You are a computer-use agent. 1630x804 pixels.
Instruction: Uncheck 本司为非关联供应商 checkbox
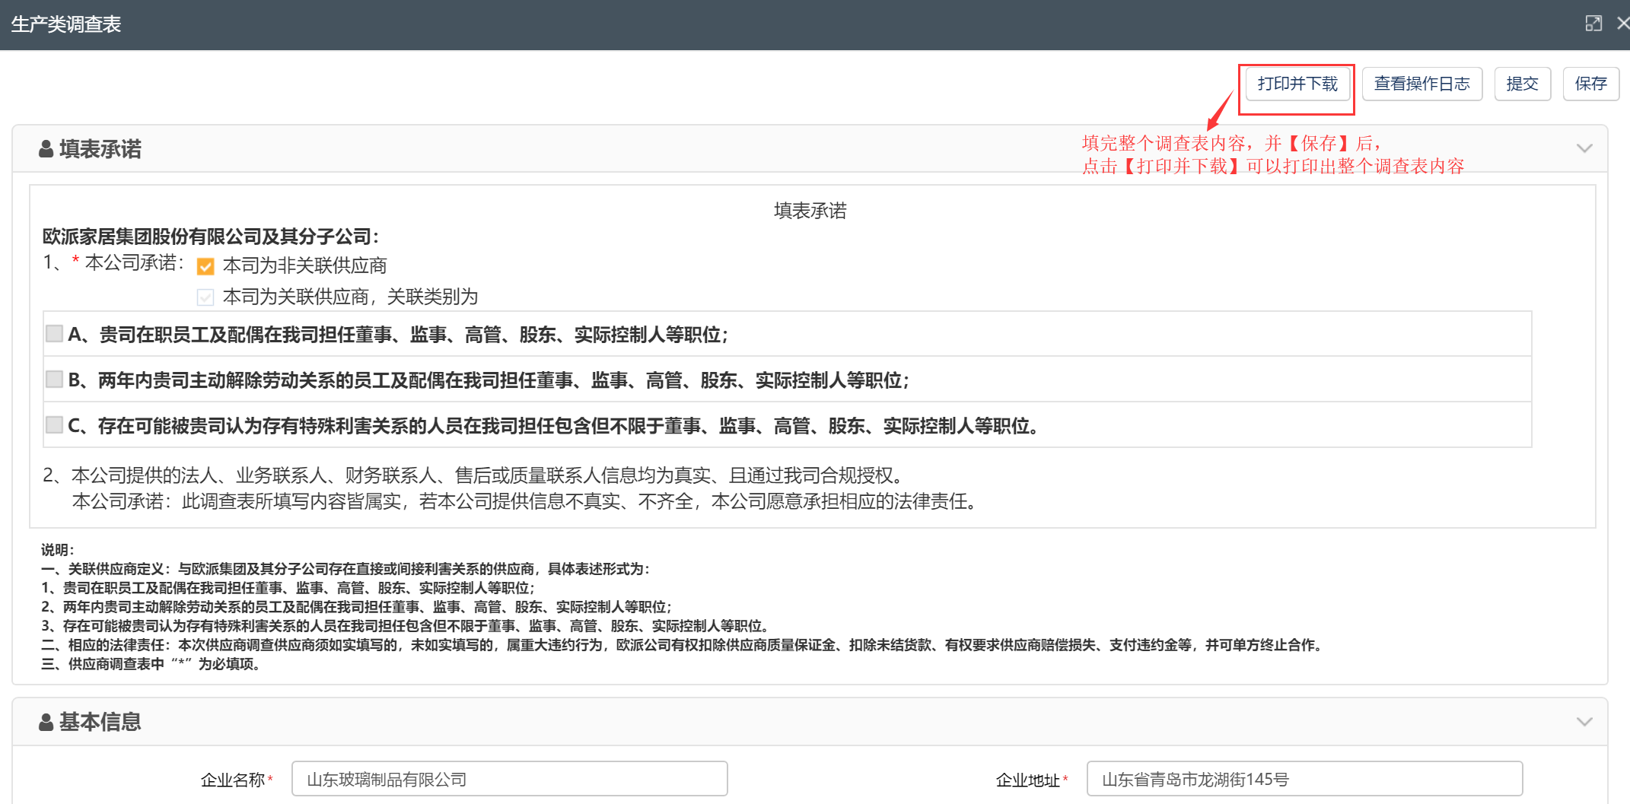coord(205,266)
